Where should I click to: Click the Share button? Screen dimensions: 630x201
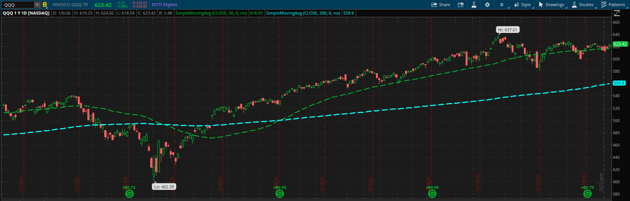pos(441,5)
